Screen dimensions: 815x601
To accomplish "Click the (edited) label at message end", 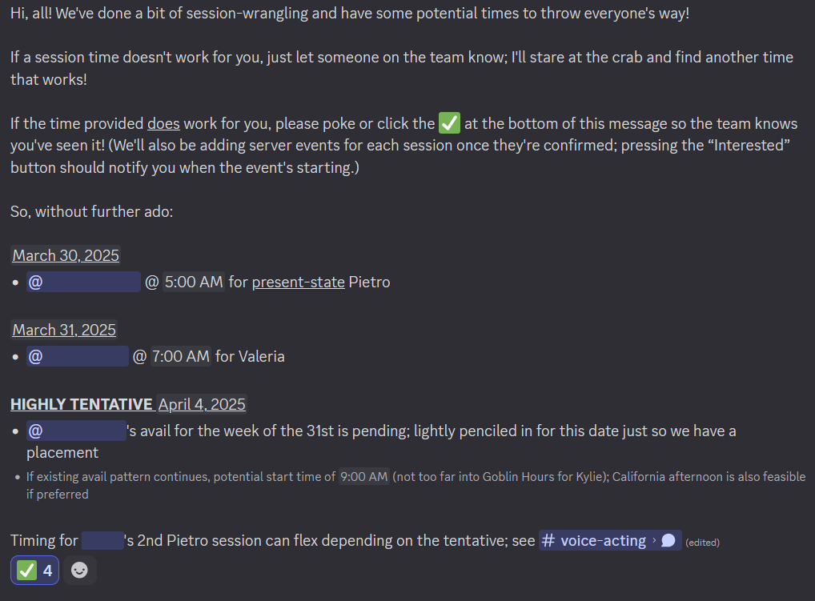I will click(x=702, y=543).
